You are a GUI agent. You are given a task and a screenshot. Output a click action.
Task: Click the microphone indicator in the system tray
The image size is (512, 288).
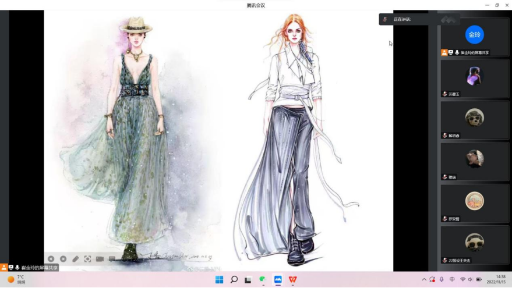coord(442,279)
